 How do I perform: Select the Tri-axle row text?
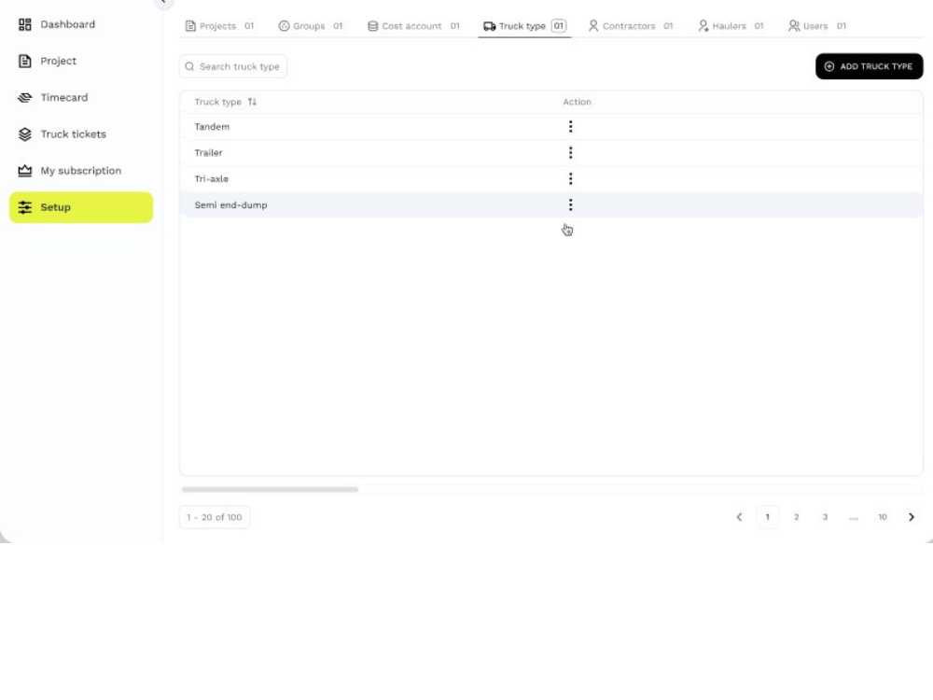click(211, 178)
